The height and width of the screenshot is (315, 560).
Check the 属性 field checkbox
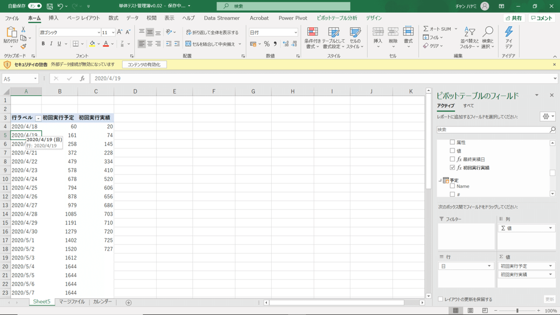452,142
